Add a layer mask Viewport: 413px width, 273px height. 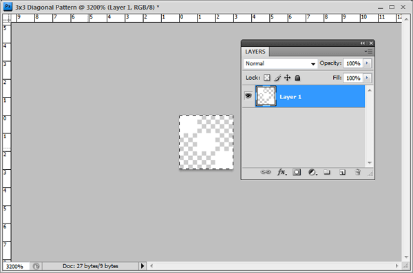click(297, 172)
